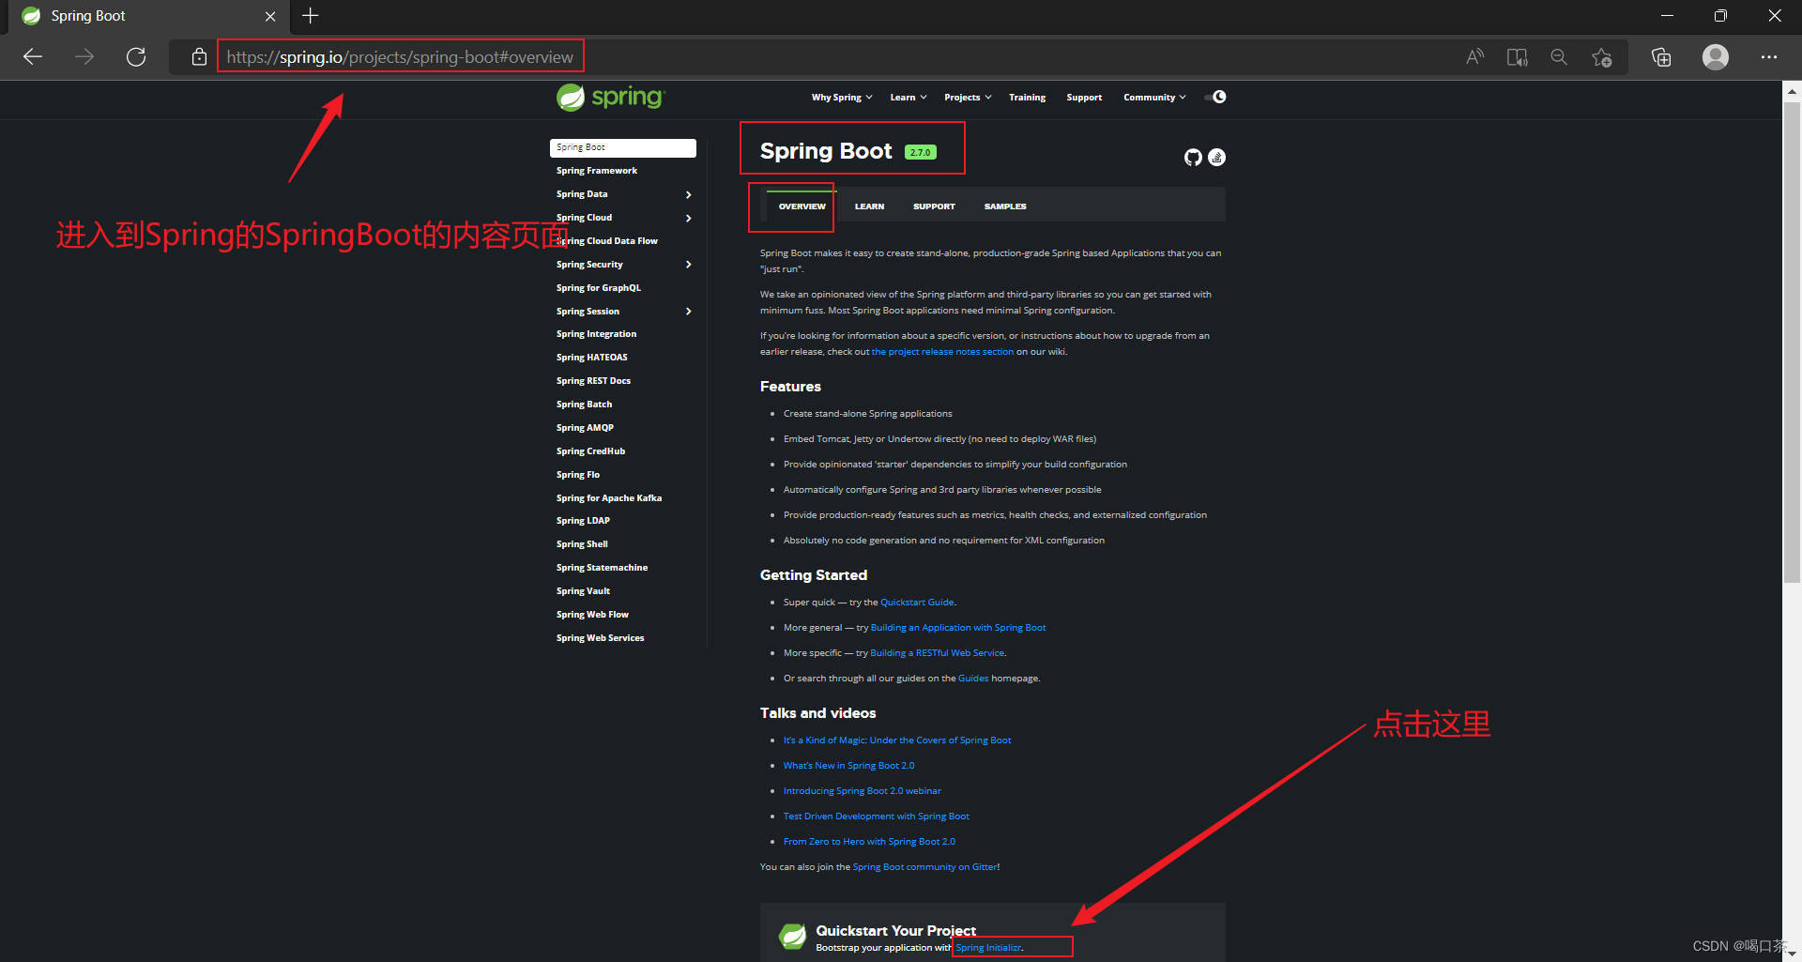Click the browser forward arrow
The width and height of the screenshot is (1802, 962).
pyautogui.click(x=84, y=56)
